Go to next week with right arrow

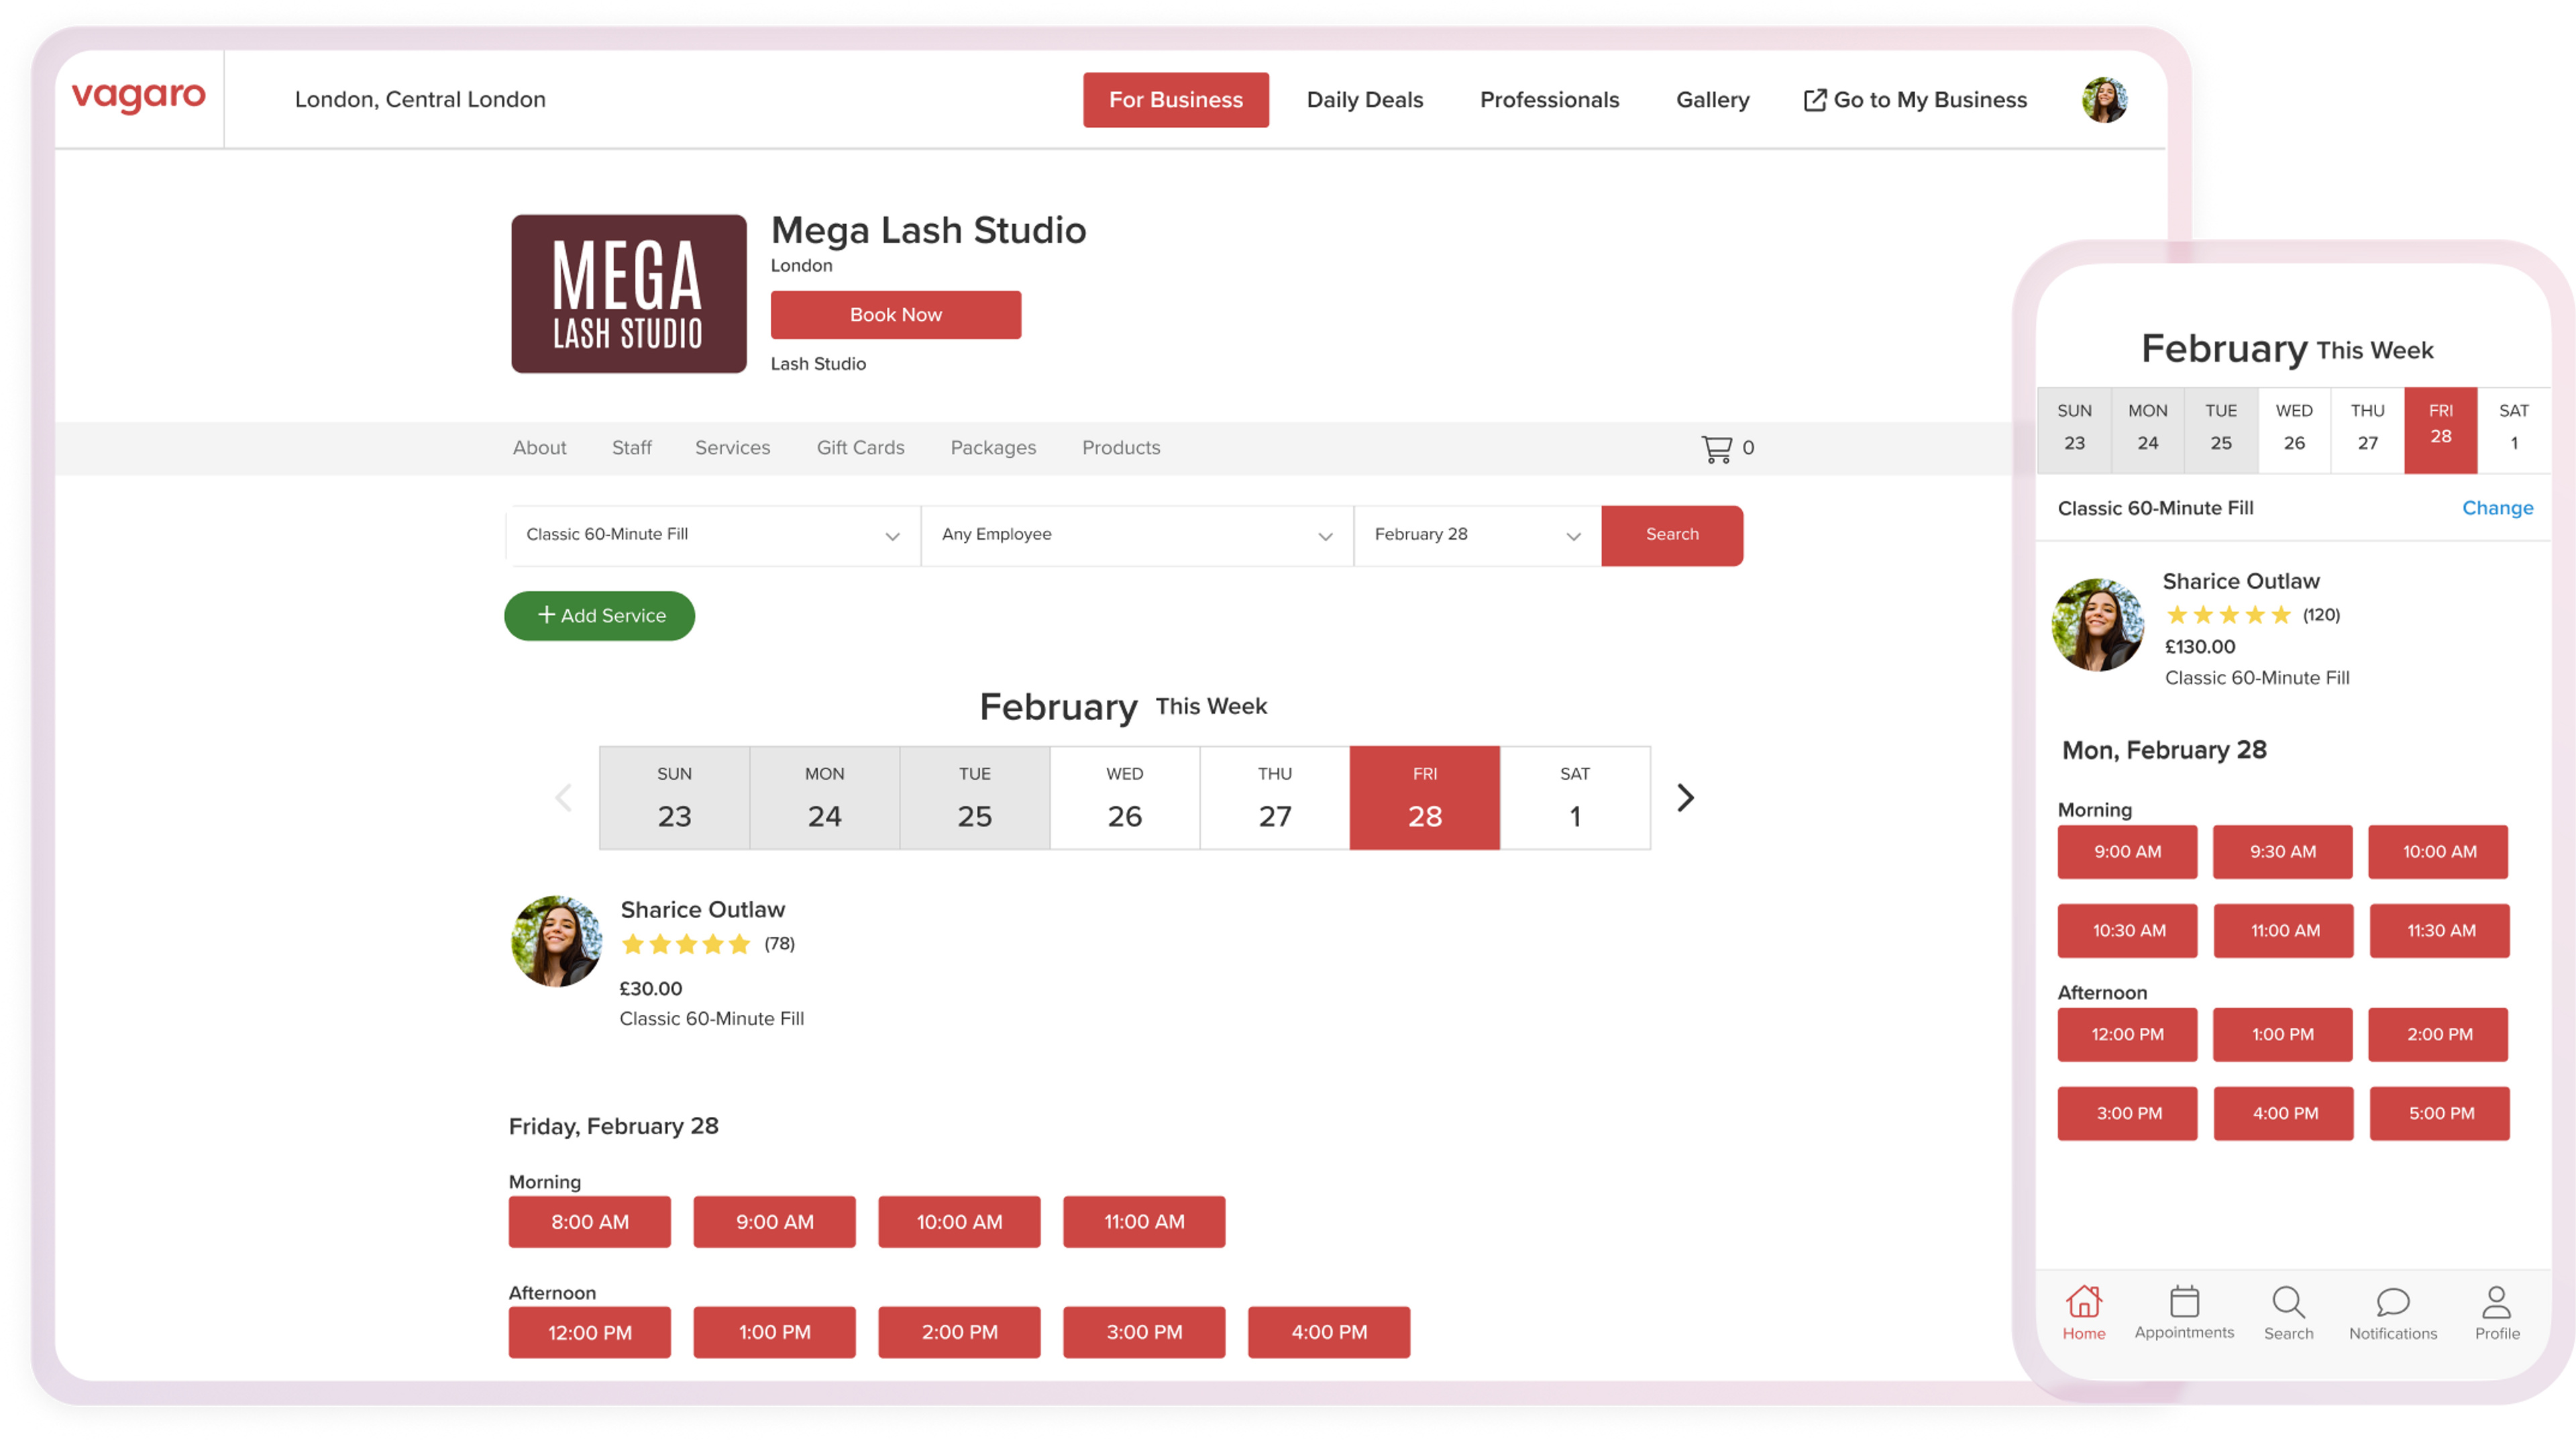tap(1685, 797)
